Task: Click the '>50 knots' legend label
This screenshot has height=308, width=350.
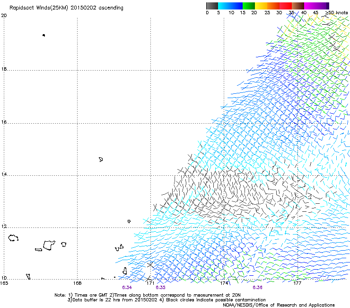Action: [x=336, y=13]
